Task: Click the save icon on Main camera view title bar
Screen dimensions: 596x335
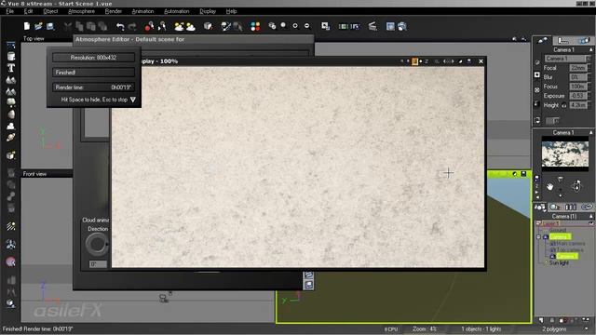Action: pyautogui.click(x=523, y=174)
